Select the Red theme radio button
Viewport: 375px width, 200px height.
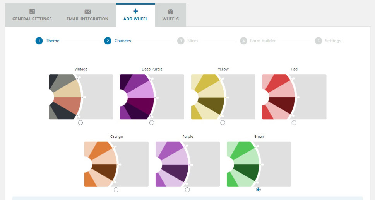(294, 123)
